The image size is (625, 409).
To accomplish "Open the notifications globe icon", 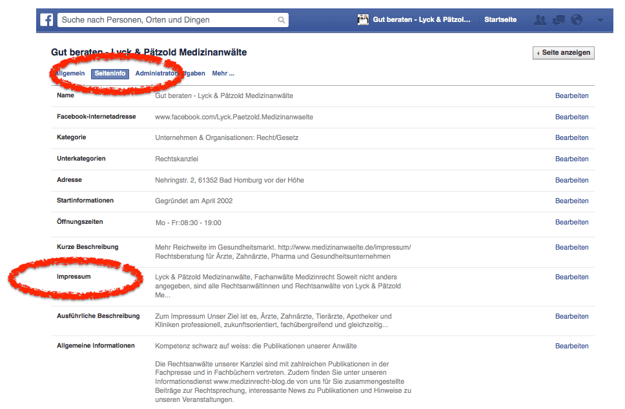I will pyautogui.click(x=577, y=19).
